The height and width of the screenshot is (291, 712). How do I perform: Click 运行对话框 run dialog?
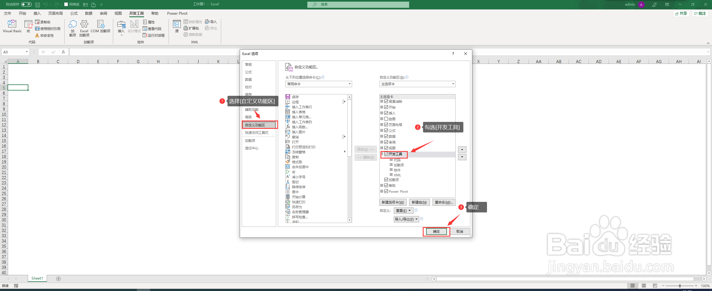click(154, 35)
